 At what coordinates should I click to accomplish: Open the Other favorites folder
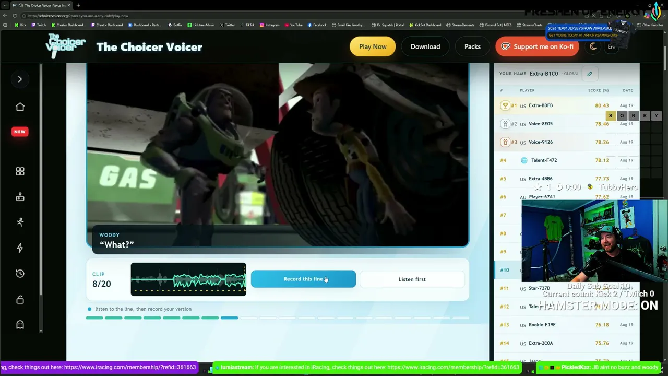click(x=650, y=25)
